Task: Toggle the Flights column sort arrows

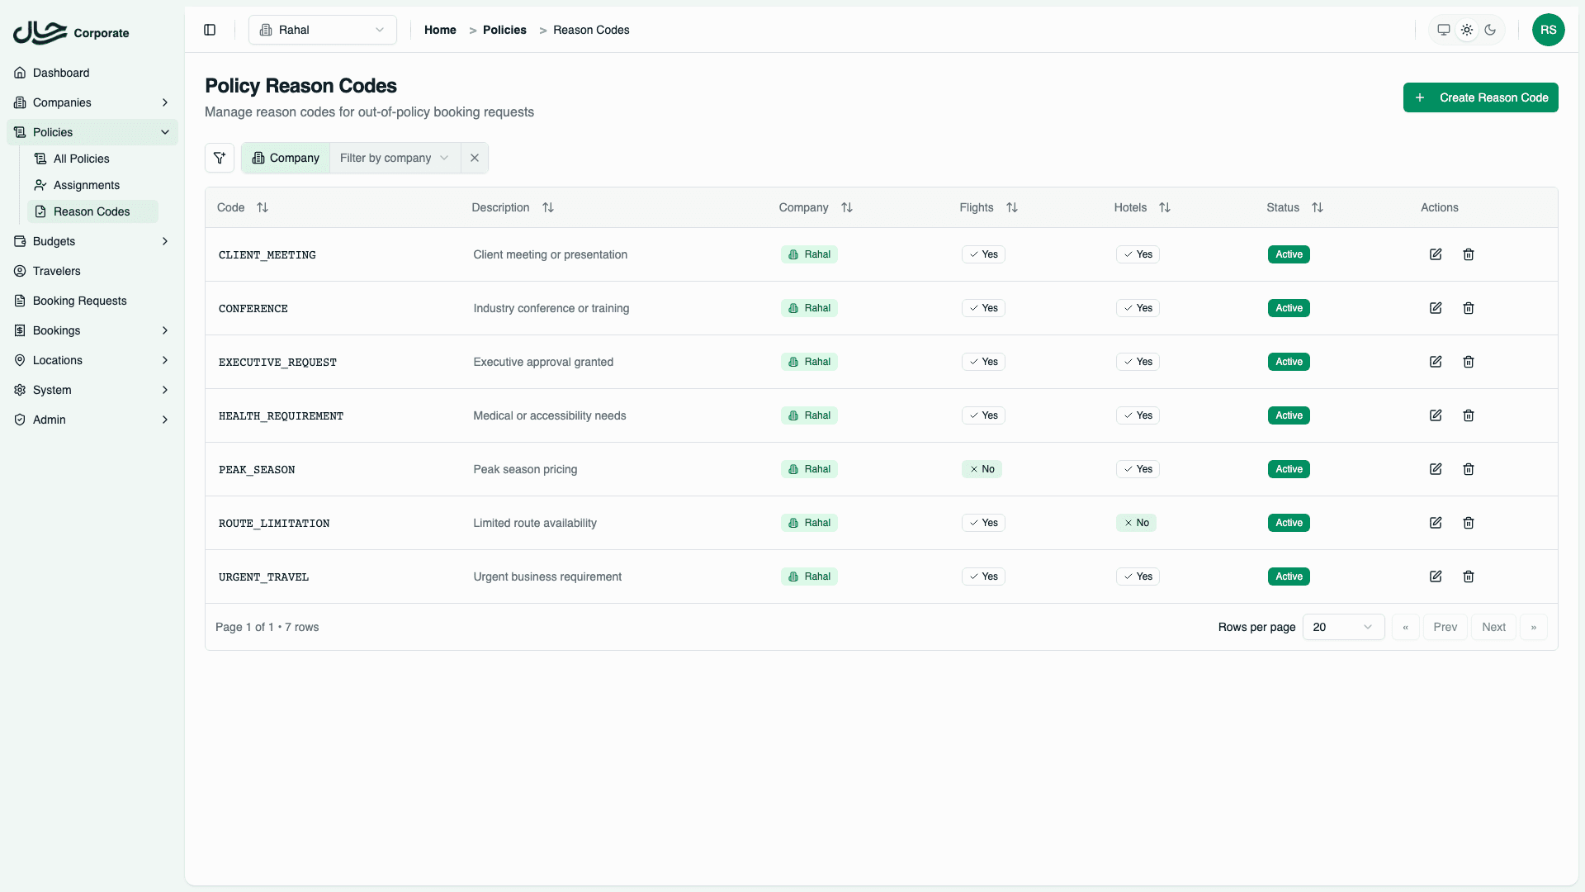Action: pos(1012,207)
